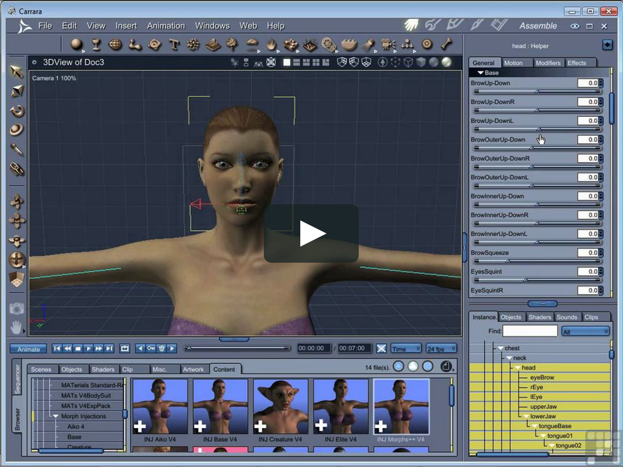Open the Time units dropdown
Image resolution: width=623 pixels, height=467 pixels.
(x=406, y=348)
